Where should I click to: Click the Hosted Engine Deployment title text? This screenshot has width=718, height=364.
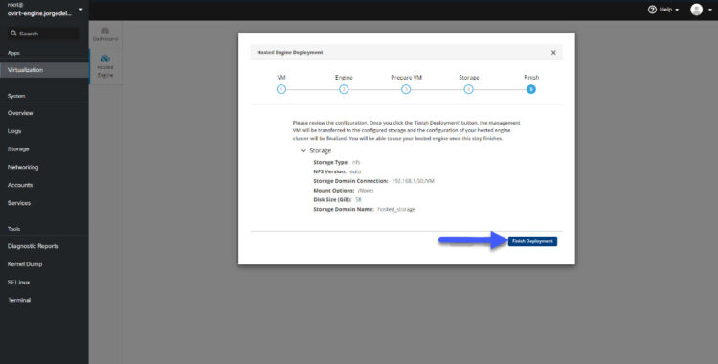pos(290,53)
